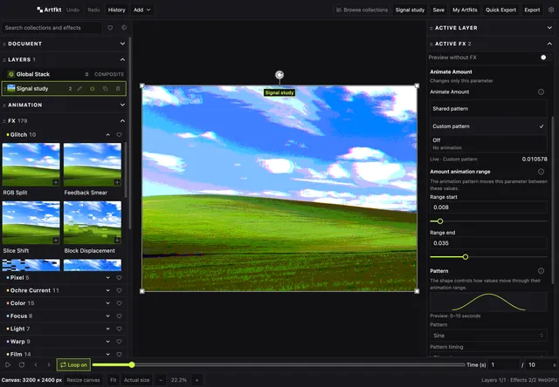This screenshot has height=387, width=559.
Task: Favorite the Glitch category heart
Action: (119, 135)
